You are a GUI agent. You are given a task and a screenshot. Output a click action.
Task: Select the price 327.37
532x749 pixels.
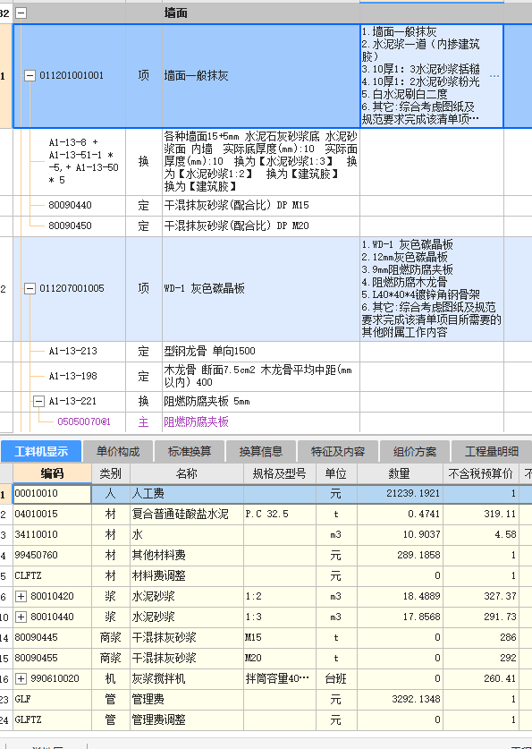tap(480, 596)
